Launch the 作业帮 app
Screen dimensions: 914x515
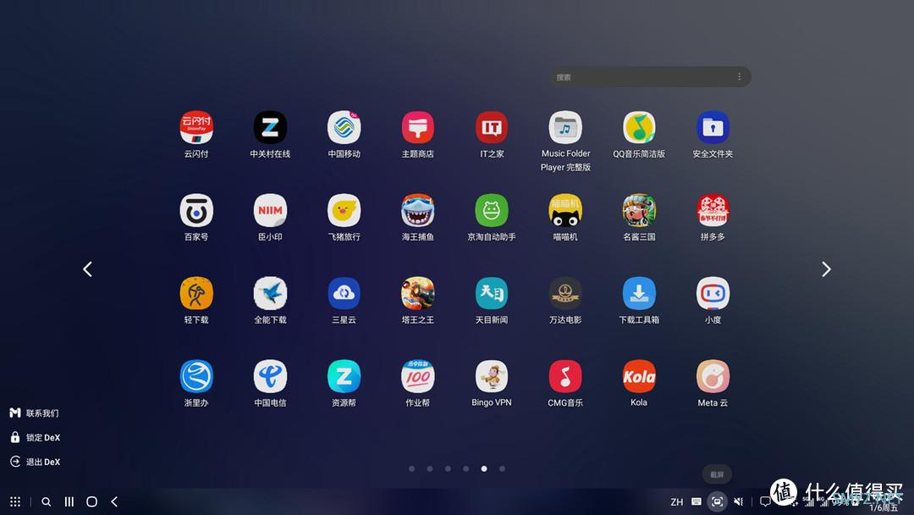tap(418, 376)
